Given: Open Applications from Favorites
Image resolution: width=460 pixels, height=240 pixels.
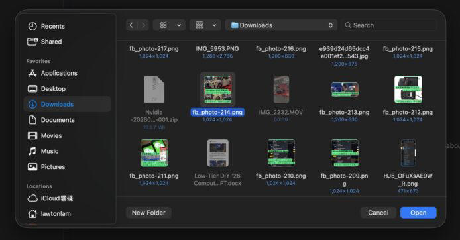Looking at the screenshot, I should 67,73.
